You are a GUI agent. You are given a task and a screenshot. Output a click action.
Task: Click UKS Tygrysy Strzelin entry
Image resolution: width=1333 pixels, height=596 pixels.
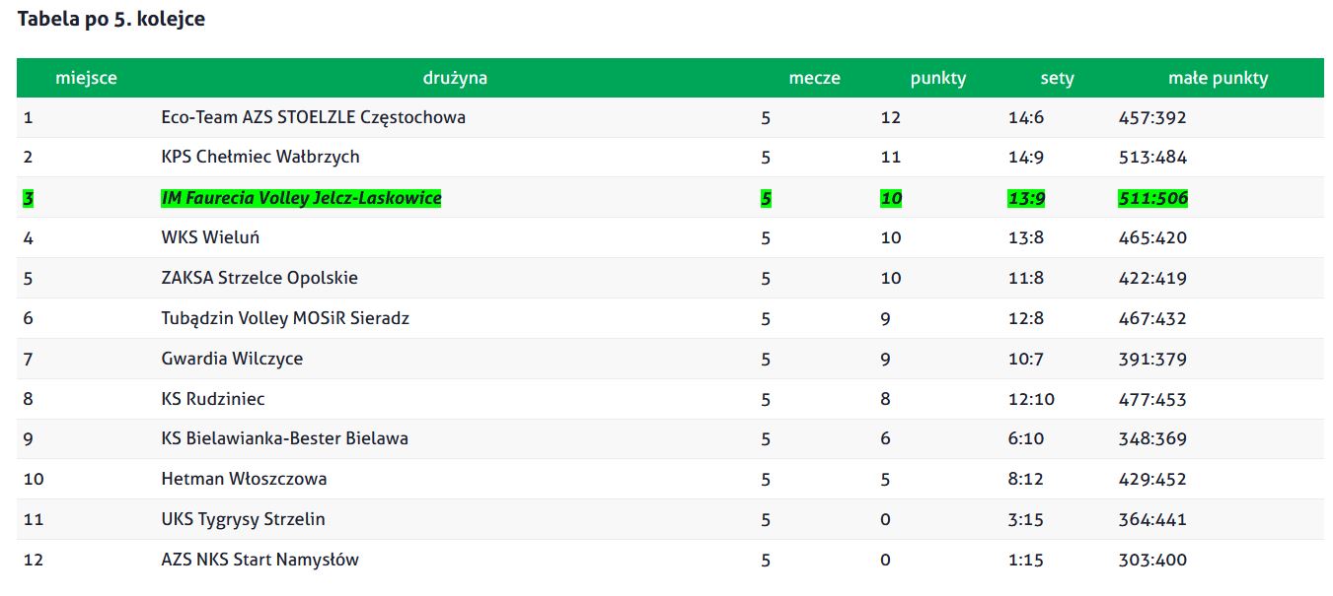(243, 519)
